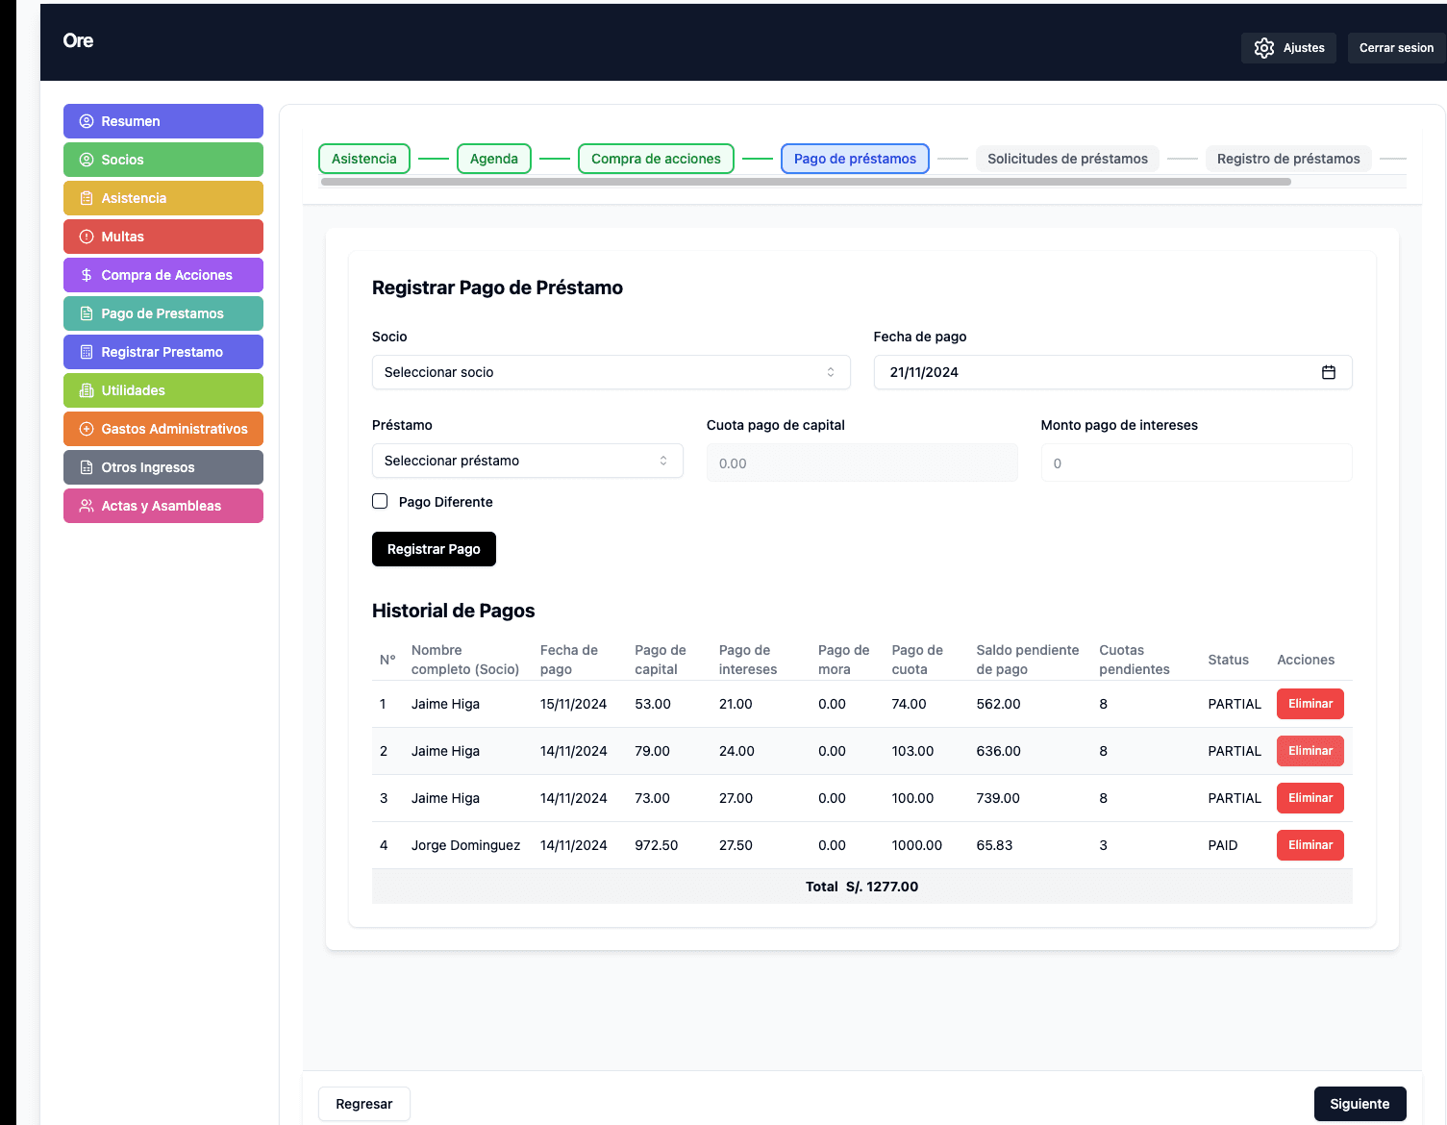The image size is (1447, 1125).
Task: Open Utilidades in the sidebar
Action: tap(163, 390)
